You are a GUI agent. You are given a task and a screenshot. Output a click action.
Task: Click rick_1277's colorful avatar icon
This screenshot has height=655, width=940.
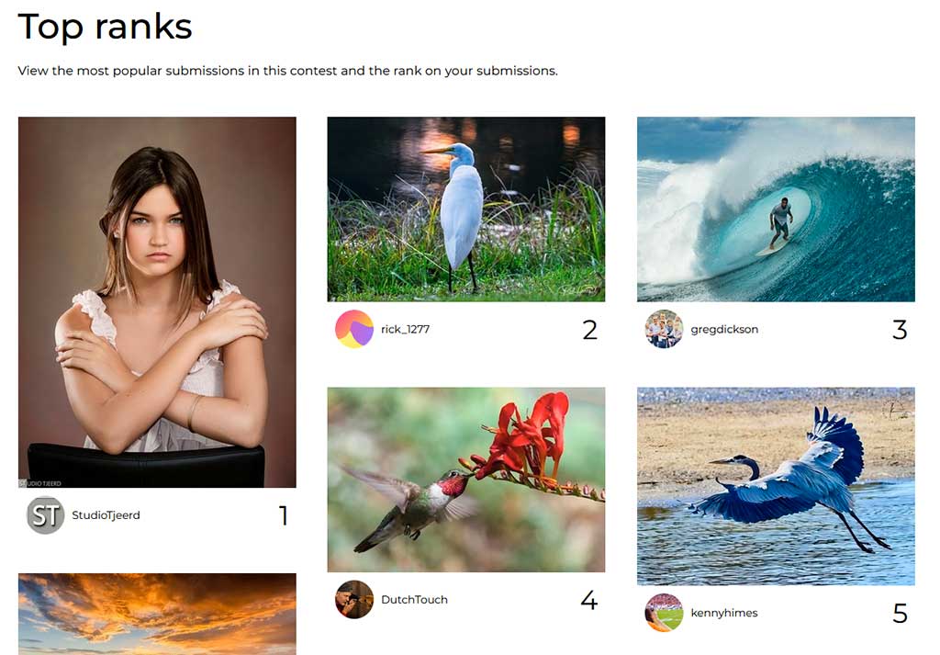pos(354,329)
